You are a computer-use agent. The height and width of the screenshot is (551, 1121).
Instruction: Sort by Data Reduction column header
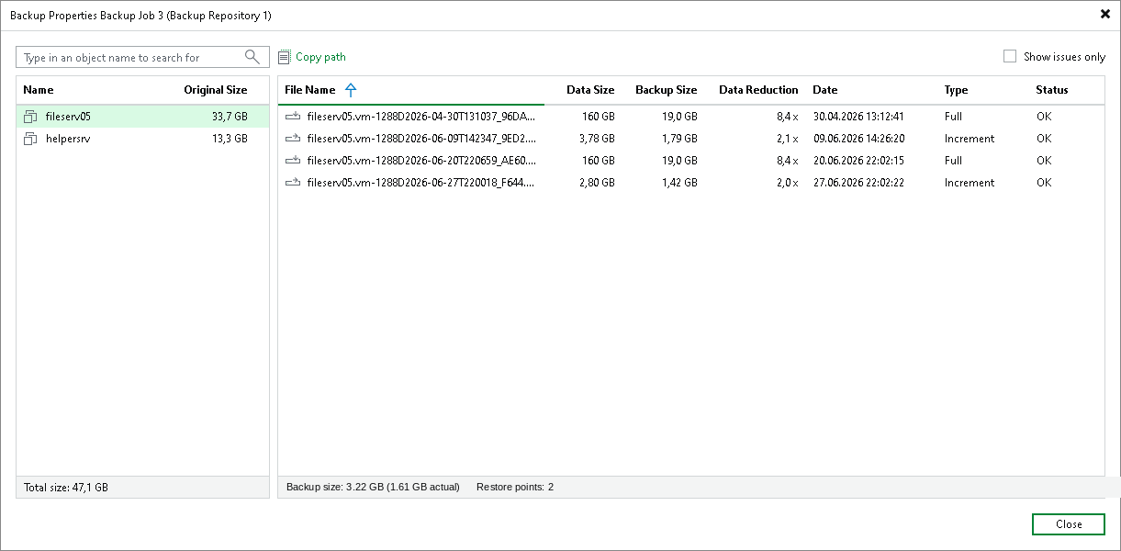[758, 90]
